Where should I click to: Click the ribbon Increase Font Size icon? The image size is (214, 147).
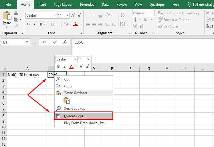tap(73, 15)
